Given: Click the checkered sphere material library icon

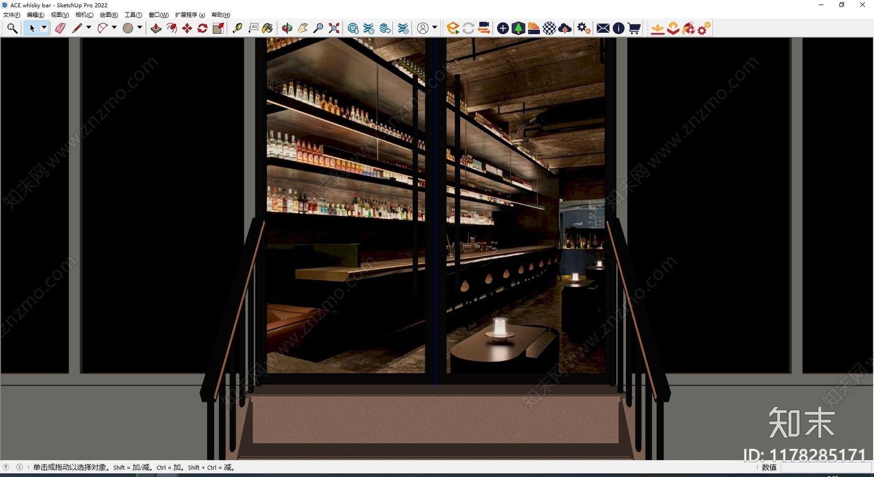Looking at the screenshot, I should pyautogui.click(x=550, y=28).
